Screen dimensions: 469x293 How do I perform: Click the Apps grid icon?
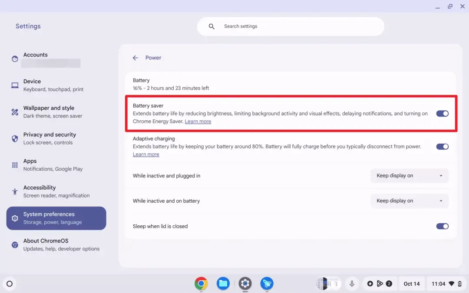point(15,165)
